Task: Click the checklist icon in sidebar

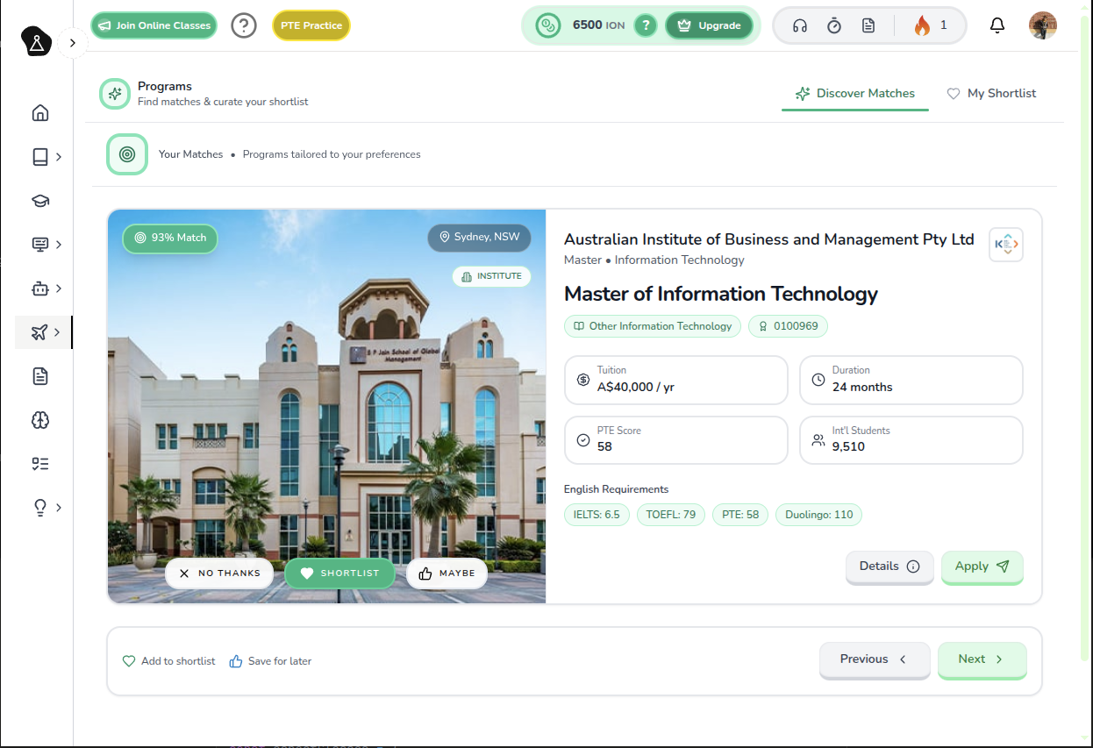Action: tap(39, 464)
